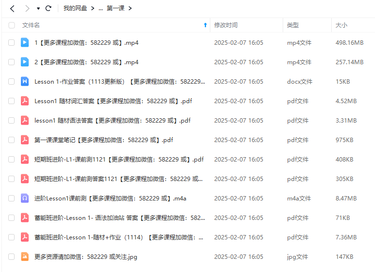Click video icon of file 1 .mp4
Image resolution: width=375 pixels, height=272 pixels.
point(25,42)
